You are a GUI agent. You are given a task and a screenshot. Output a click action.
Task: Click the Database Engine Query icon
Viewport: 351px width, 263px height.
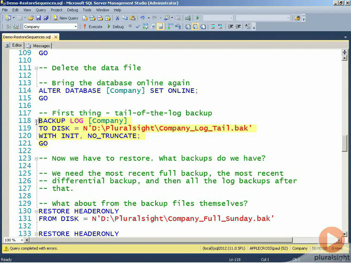click(85, 18)
